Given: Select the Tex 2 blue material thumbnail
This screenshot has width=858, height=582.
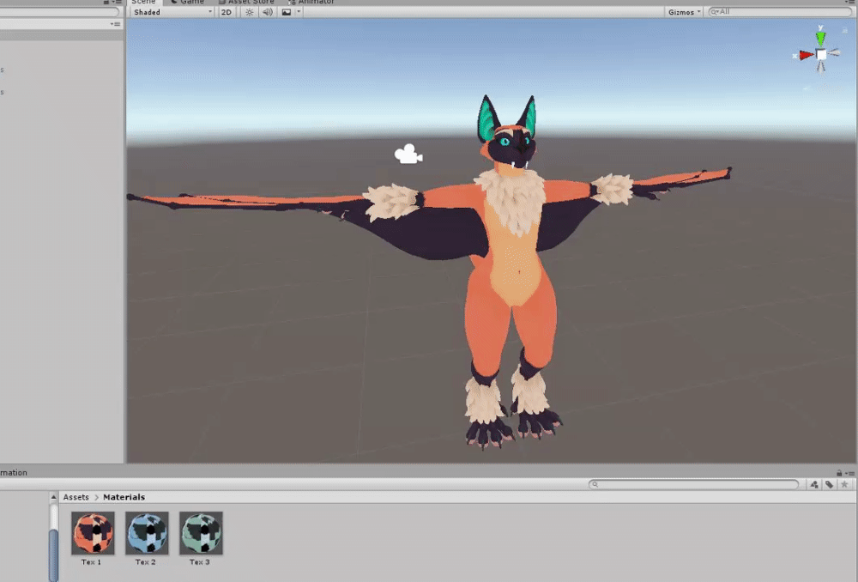Looking at the screenshot, I should [x=147, y=533].
